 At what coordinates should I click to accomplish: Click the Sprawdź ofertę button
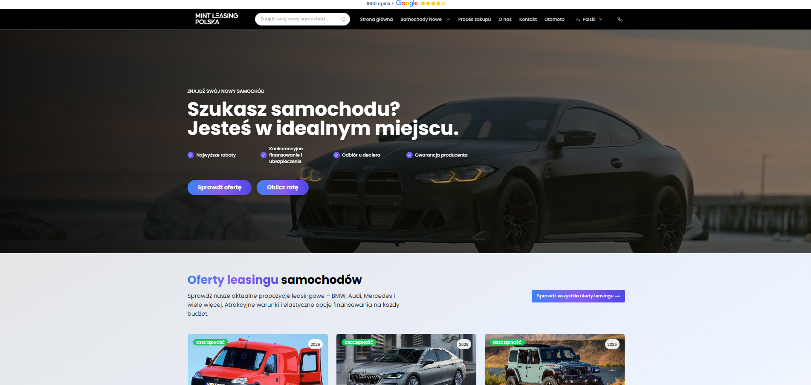tap(220, 188)
